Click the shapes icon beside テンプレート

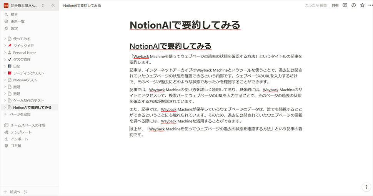click(6, 132)
